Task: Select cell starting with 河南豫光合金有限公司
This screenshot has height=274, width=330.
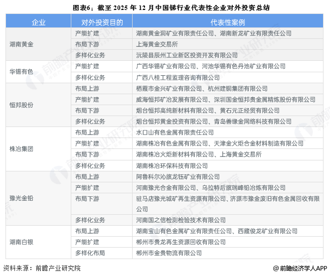Action: [x=228, y=188]
